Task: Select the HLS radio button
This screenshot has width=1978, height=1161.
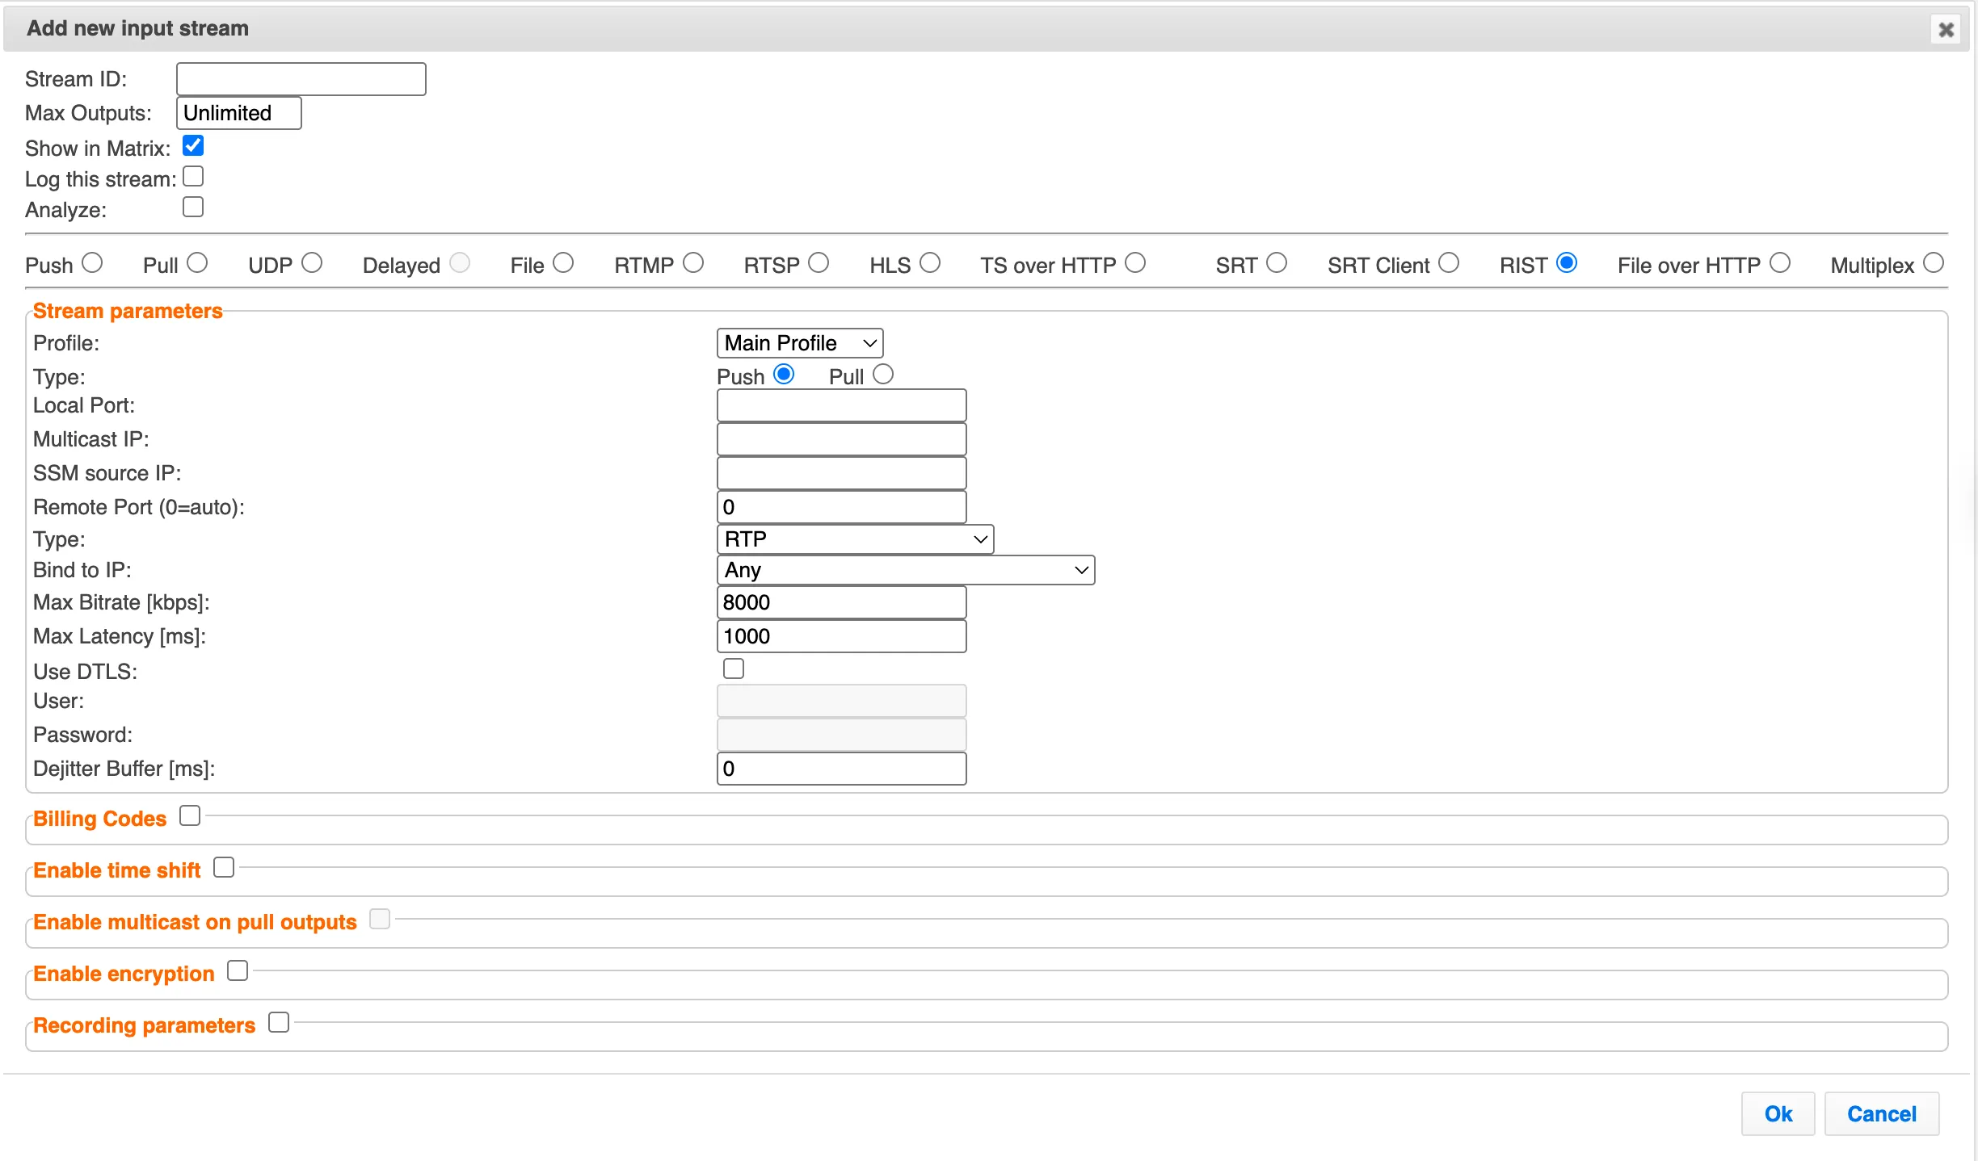Action: 930,262
